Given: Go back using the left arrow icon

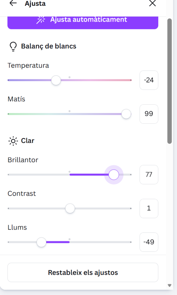Looking at the screenshot, I should [x=13, y=3].
